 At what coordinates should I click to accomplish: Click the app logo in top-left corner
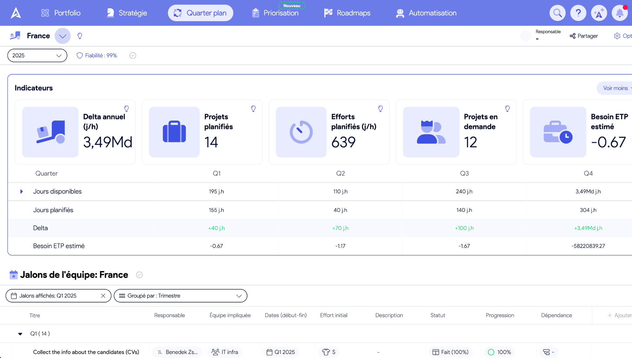coord(16,13)
